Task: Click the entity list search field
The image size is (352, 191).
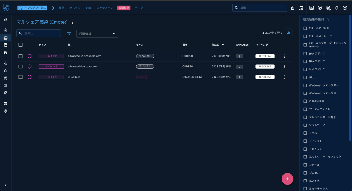Action: pyautogui.click(x=39, y=33)
